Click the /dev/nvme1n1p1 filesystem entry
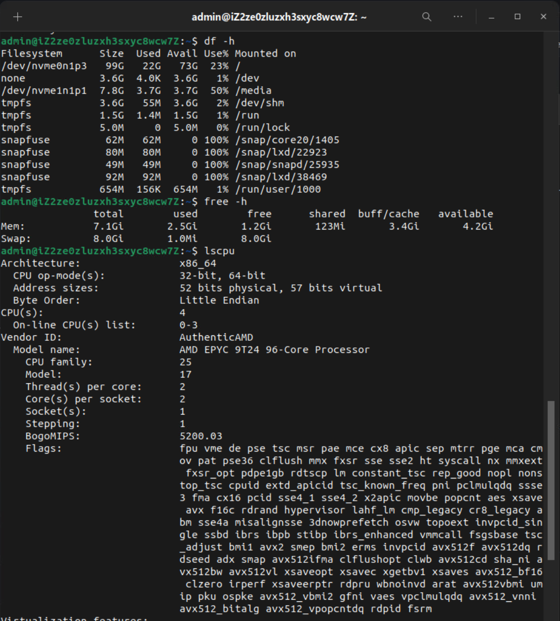This screenshot has width=560, height=621. (44, 91)
